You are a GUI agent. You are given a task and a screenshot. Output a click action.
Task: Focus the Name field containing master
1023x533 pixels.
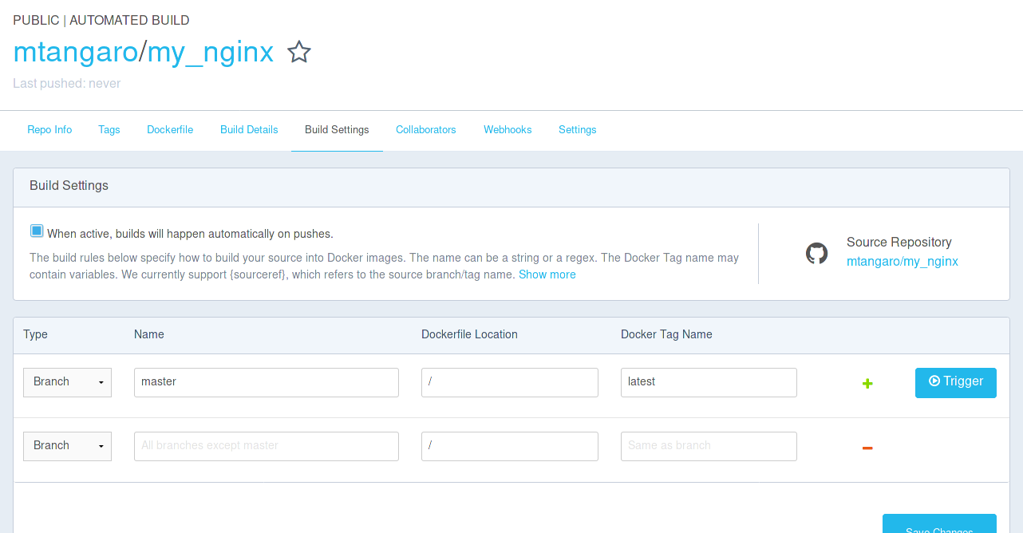[267, 382]
